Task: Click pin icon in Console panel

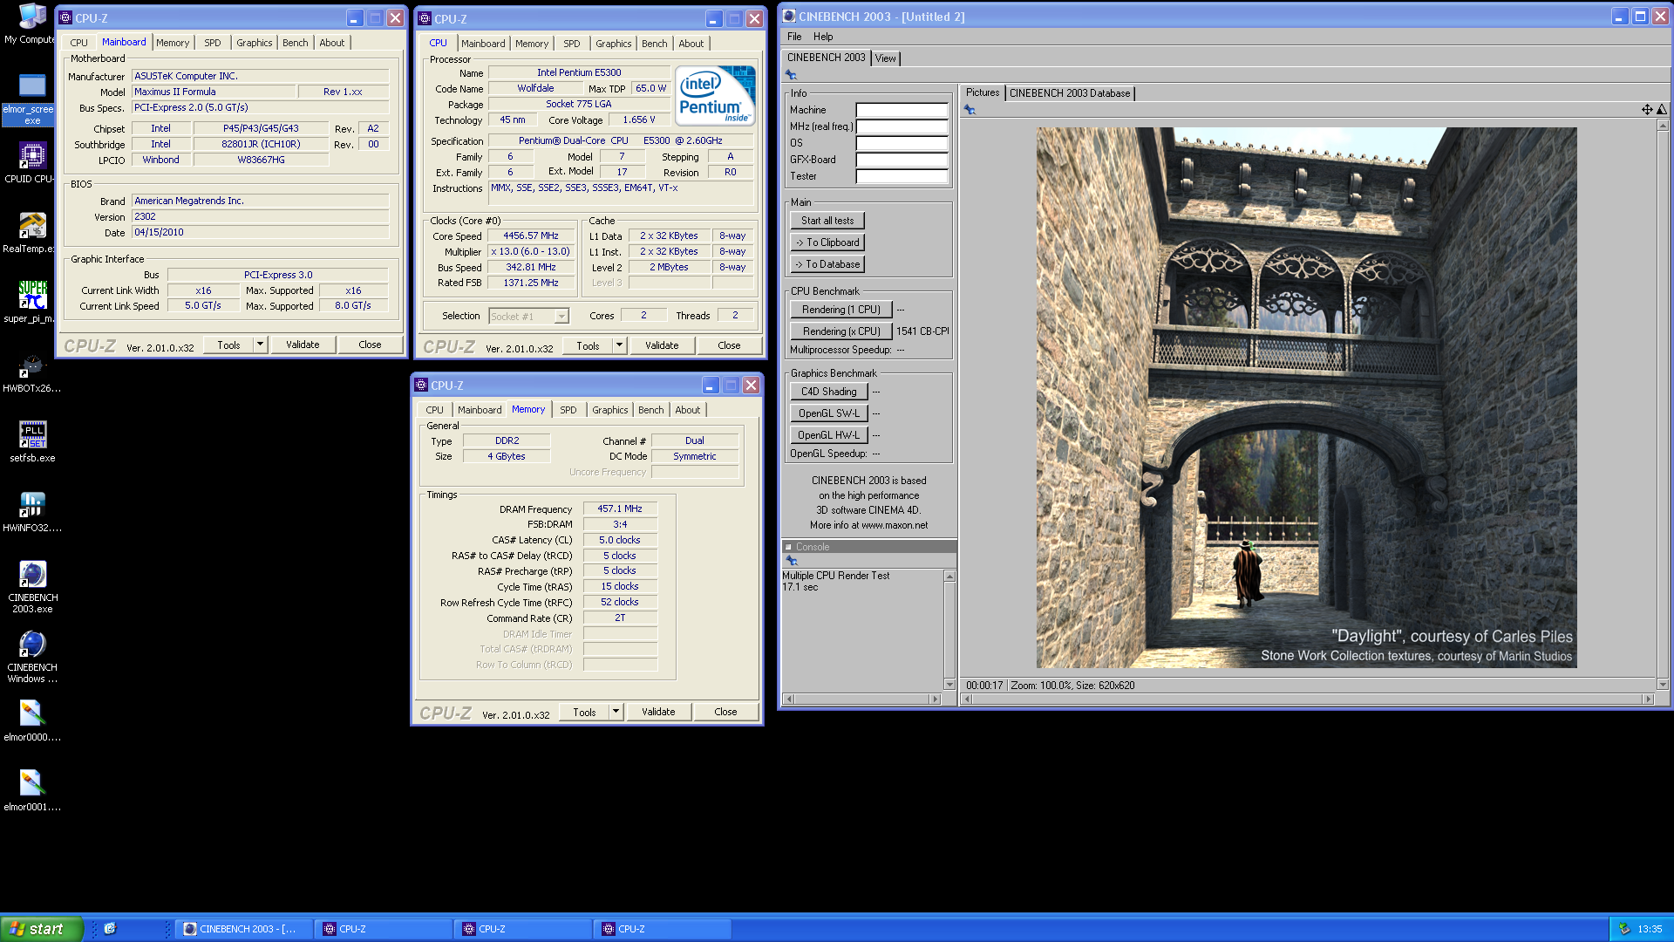Action: [792, 561]
